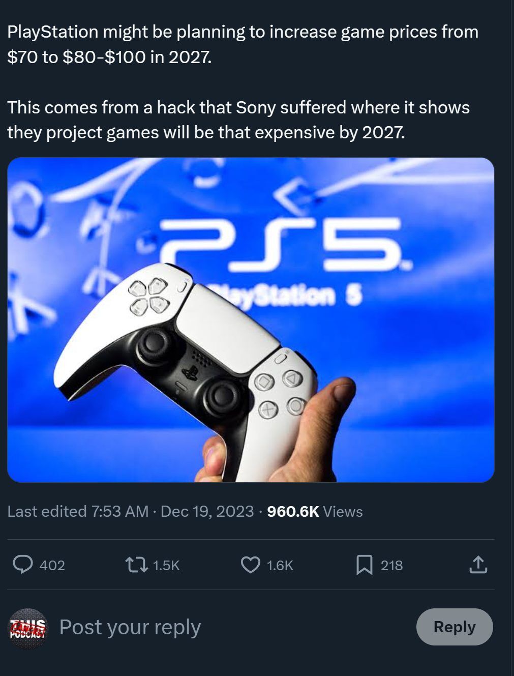Like the post with the heart icon

click(x=250, y=565)
